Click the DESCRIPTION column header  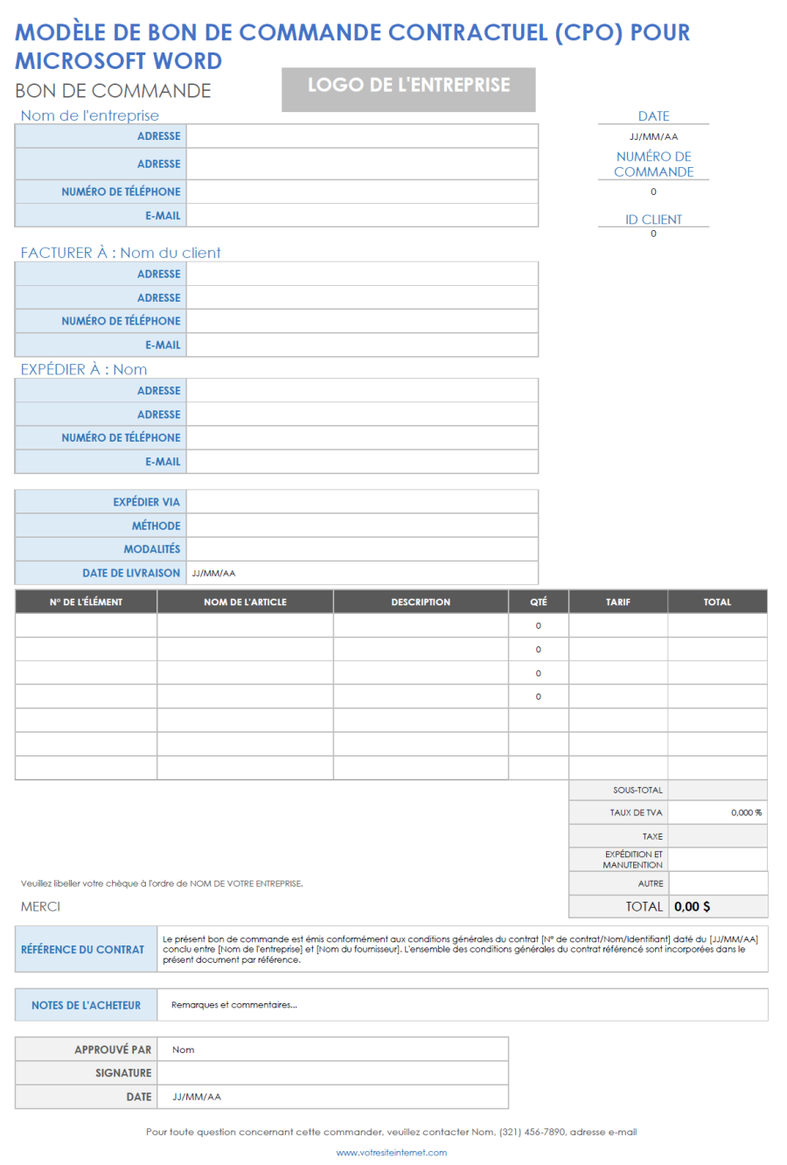click(421, 602)
